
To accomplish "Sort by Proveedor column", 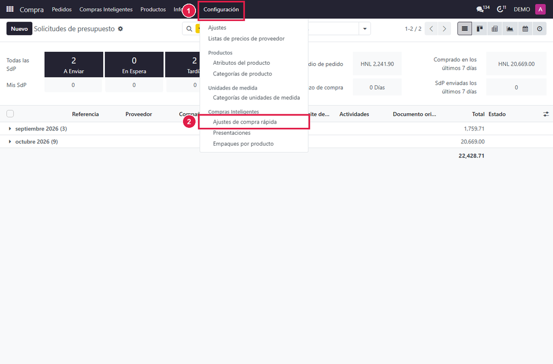I will [139, 114].
